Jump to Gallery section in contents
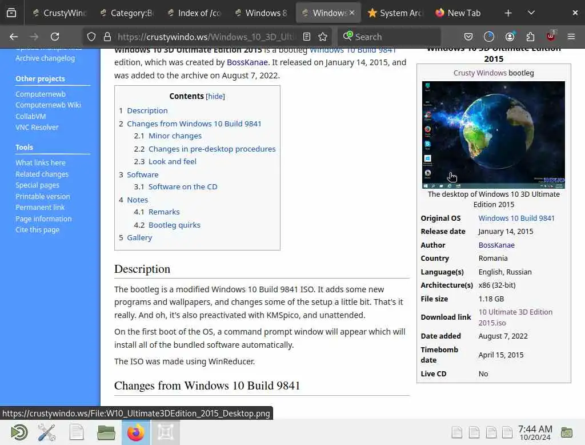Viewport: 585px width, 445px height. [x=139, y=237]
